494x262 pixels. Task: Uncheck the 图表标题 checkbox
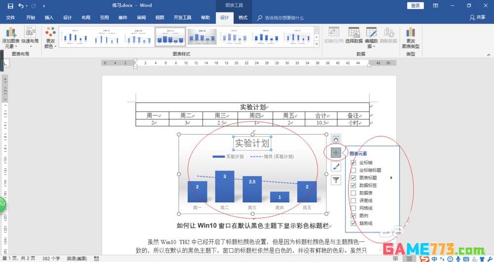point(353,178)
